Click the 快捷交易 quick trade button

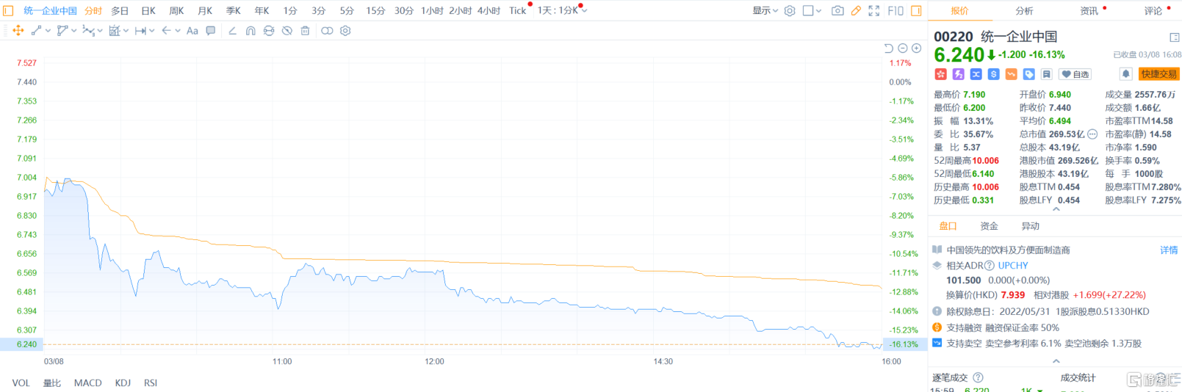point(1158,74)
